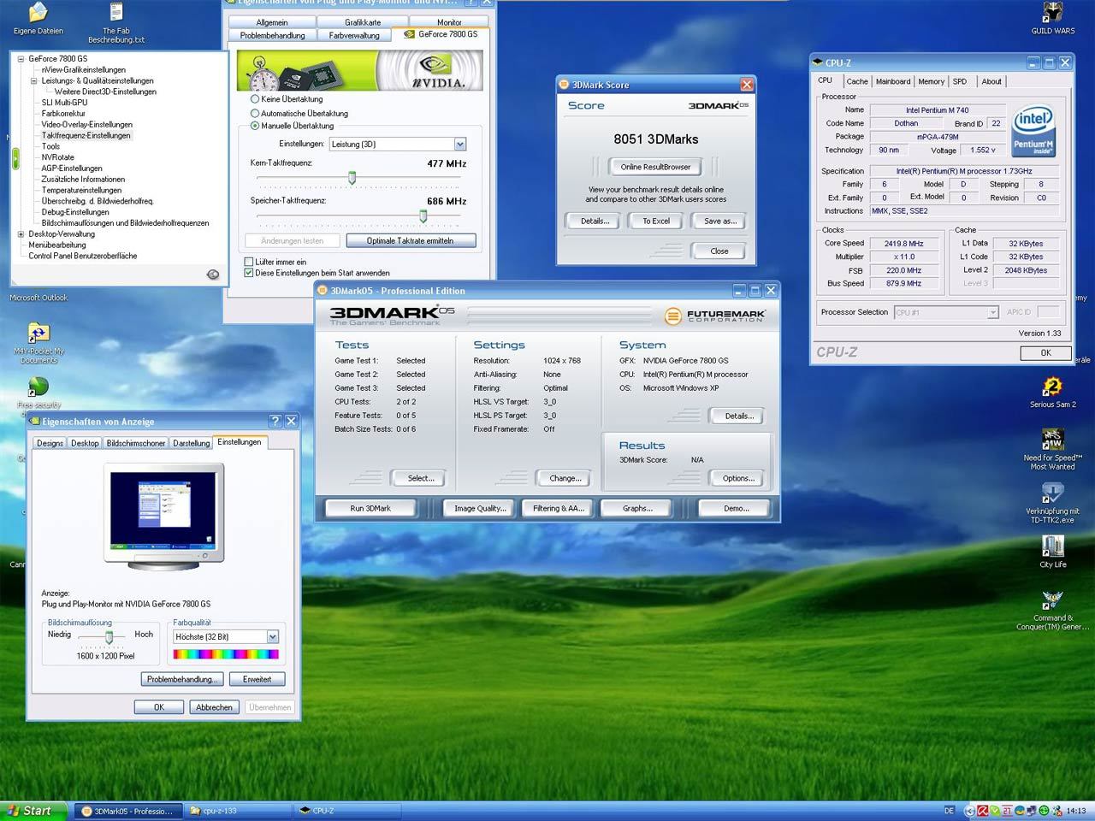The width and height of the screenshot is (1095, 821).
Task: Select Taktfrequenz-Einstellungen in the tree
Action: click(86, 135)
